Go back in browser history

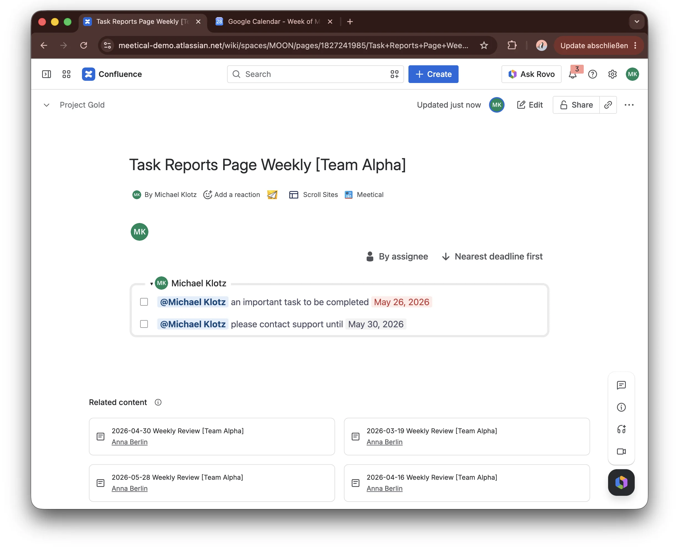tap(44, 45)
